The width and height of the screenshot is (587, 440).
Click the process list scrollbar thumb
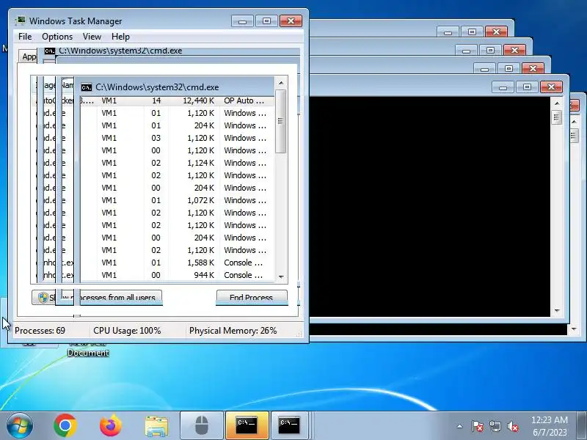pyautogui.click(x=281, y=121)
